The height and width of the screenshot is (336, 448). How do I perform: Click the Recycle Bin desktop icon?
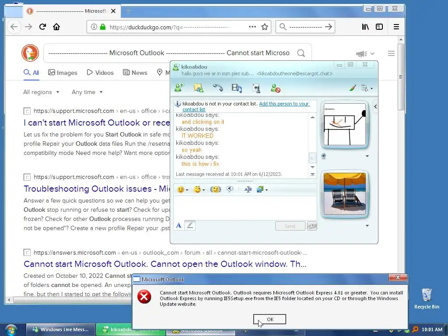point(427,298)
